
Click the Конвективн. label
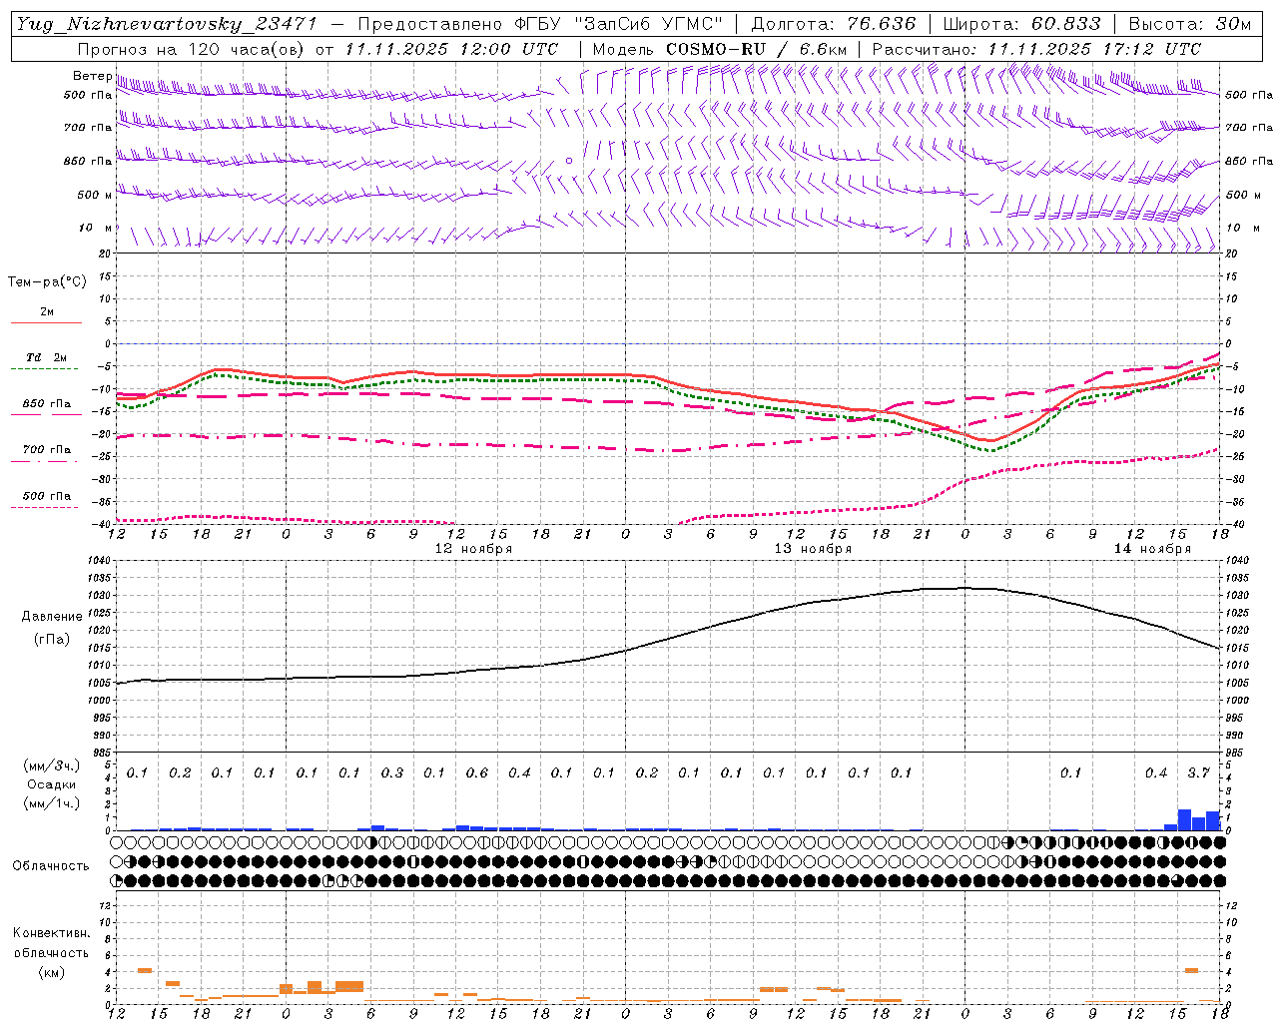tap(51, 933)
